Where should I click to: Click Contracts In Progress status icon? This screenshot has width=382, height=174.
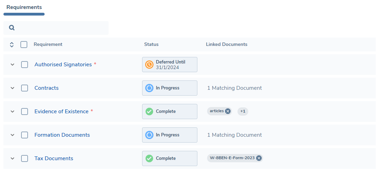pos(149,88)
